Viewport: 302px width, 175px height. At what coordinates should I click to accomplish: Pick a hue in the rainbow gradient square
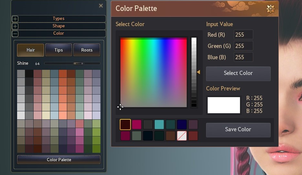tap(153, 72)
